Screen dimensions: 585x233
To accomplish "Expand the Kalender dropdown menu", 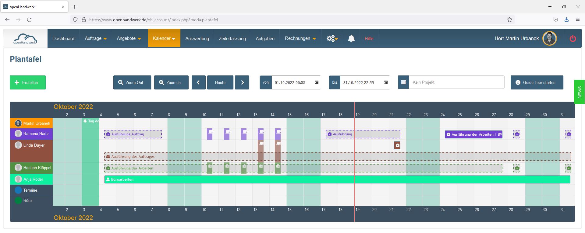I will tap(164, 38).
